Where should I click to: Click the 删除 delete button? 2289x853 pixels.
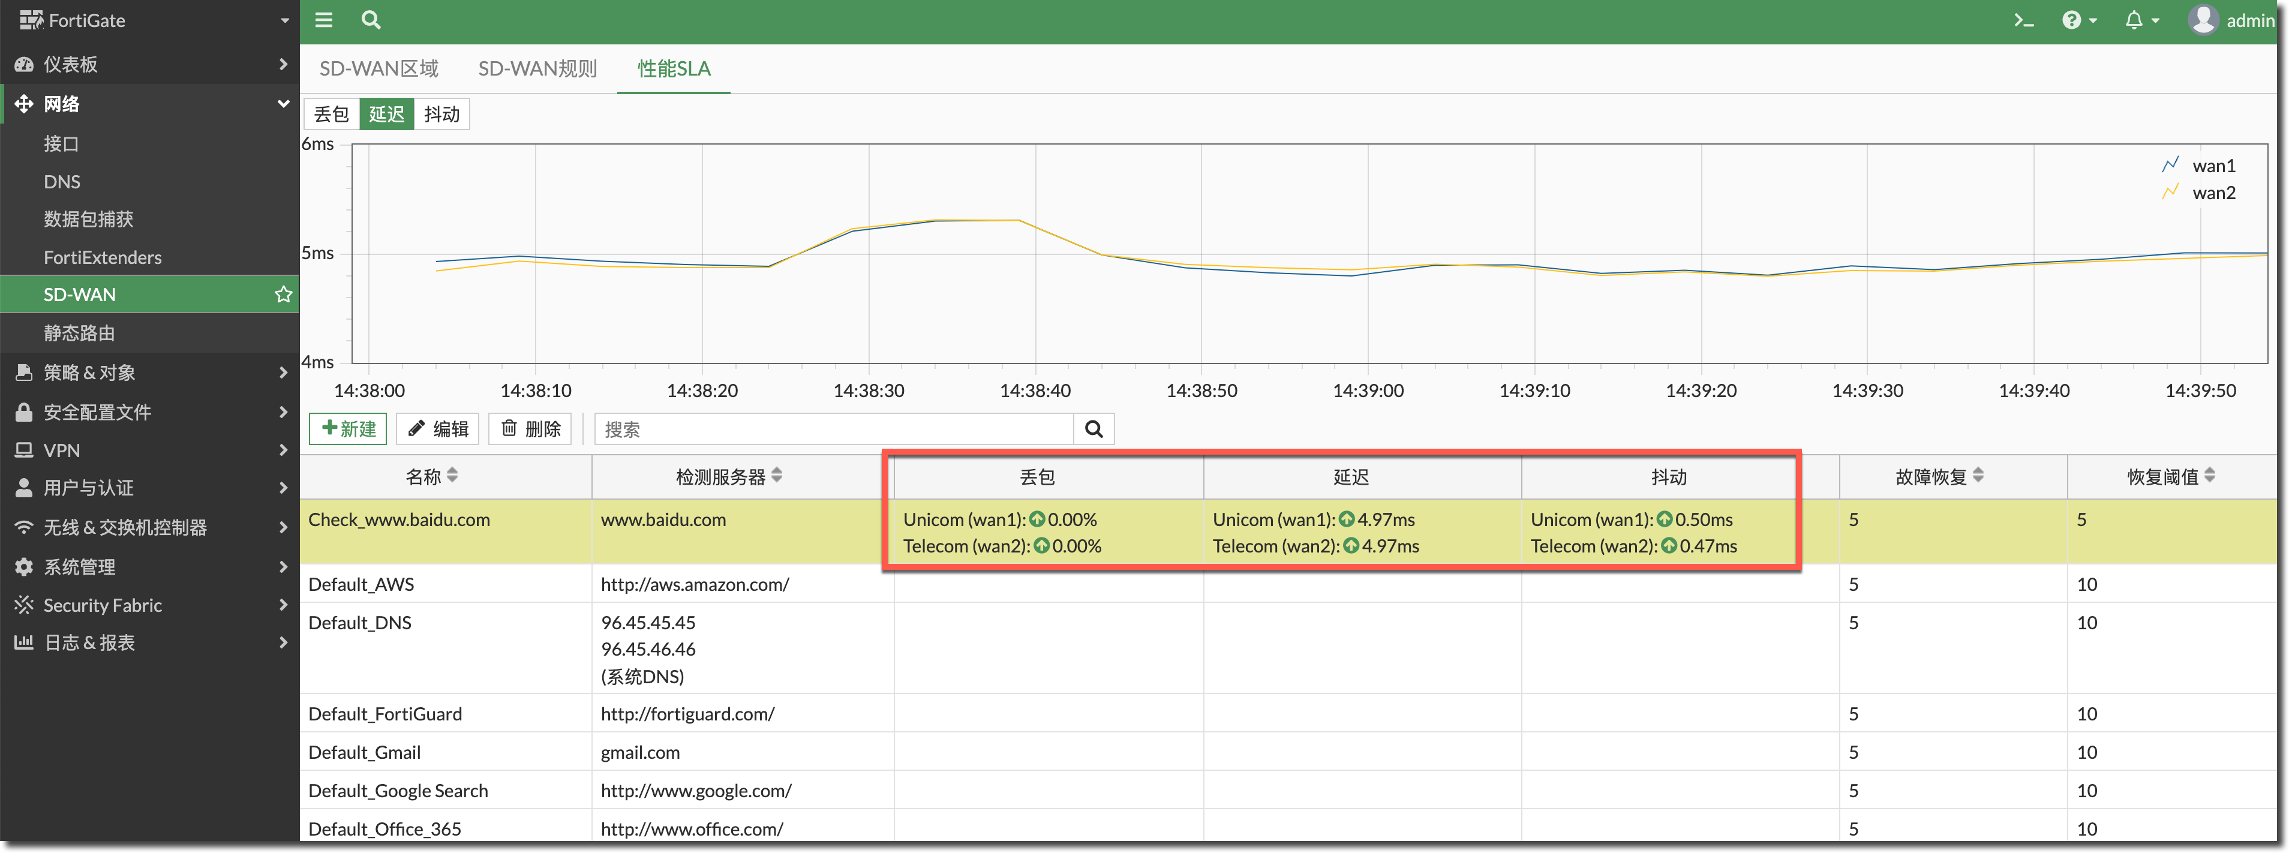530,429
